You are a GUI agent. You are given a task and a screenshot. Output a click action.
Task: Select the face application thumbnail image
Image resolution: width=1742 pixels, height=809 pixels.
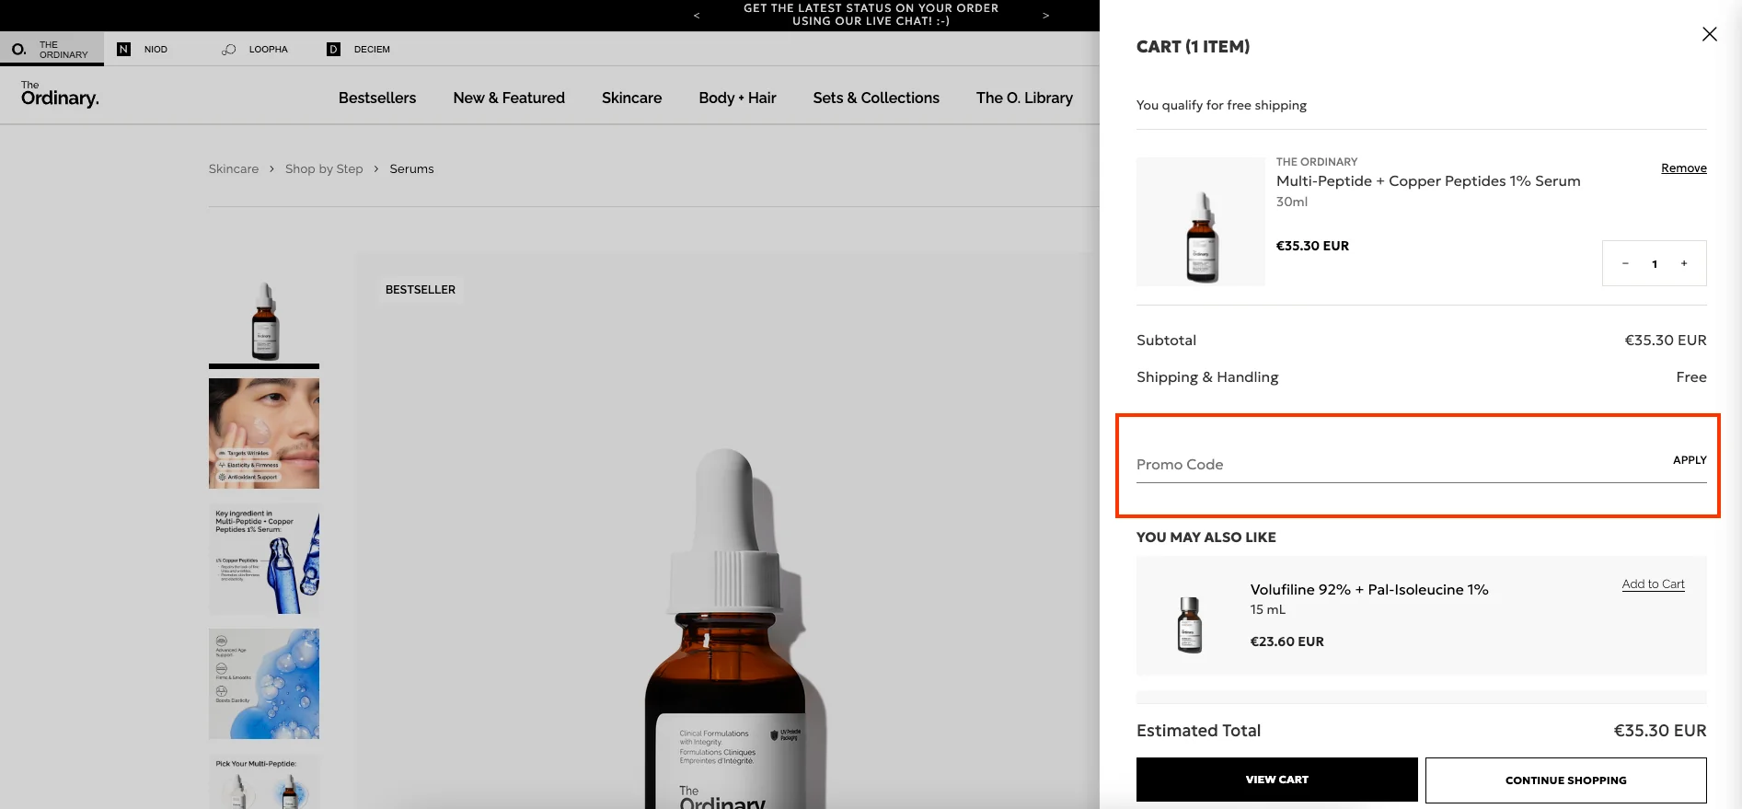pos(264,433)
